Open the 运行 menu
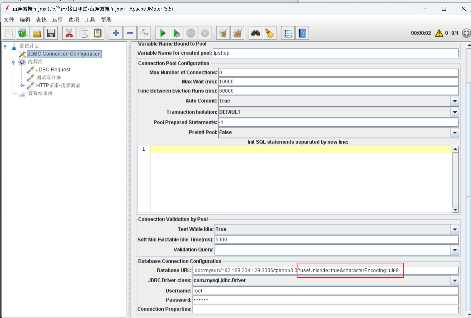Viewport: 471px width, 318px height. [57, 20]
